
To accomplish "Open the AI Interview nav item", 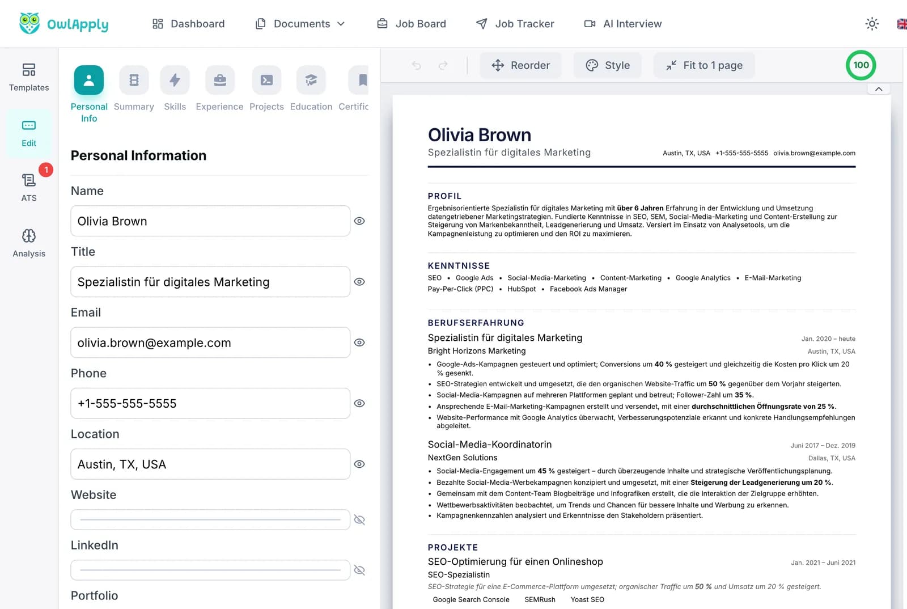I will 623,24.
